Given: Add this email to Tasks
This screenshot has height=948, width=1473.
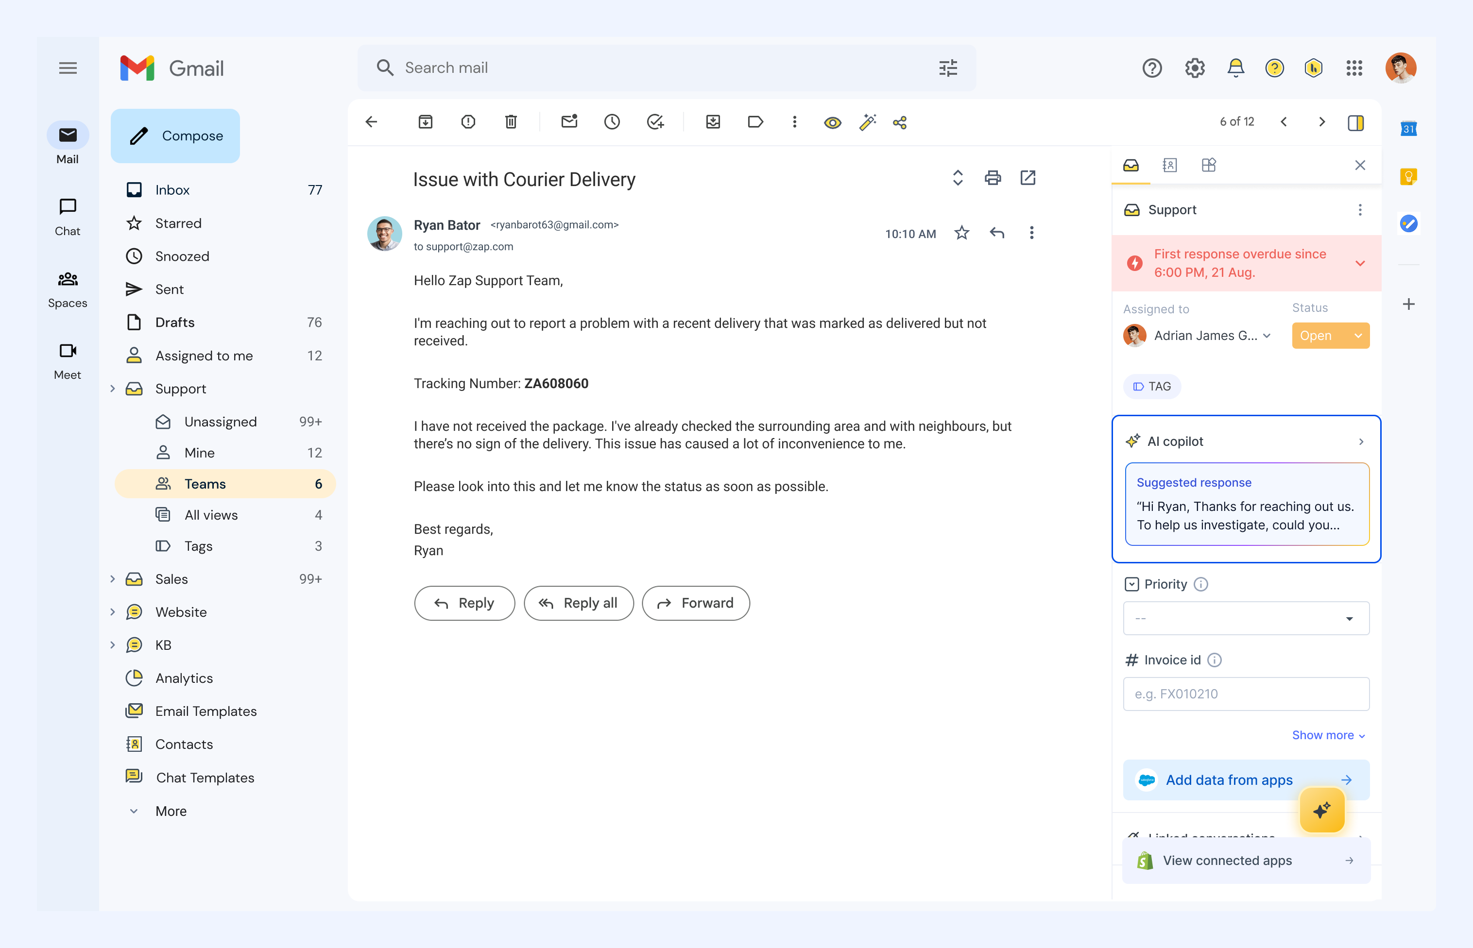Looking at the screenshot, I should 655,122.
